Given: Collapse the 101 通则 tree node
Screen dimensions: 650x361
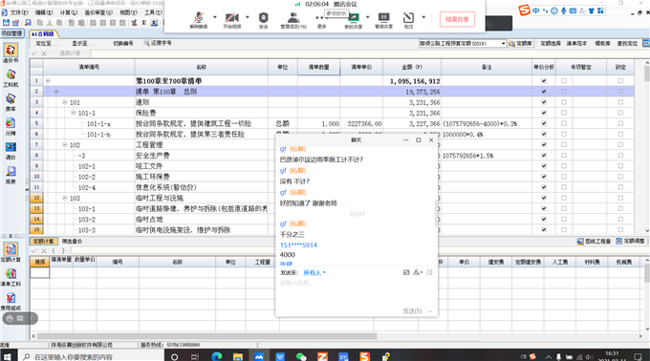Looking at the screenshot, I should click(x=65, y=102).
